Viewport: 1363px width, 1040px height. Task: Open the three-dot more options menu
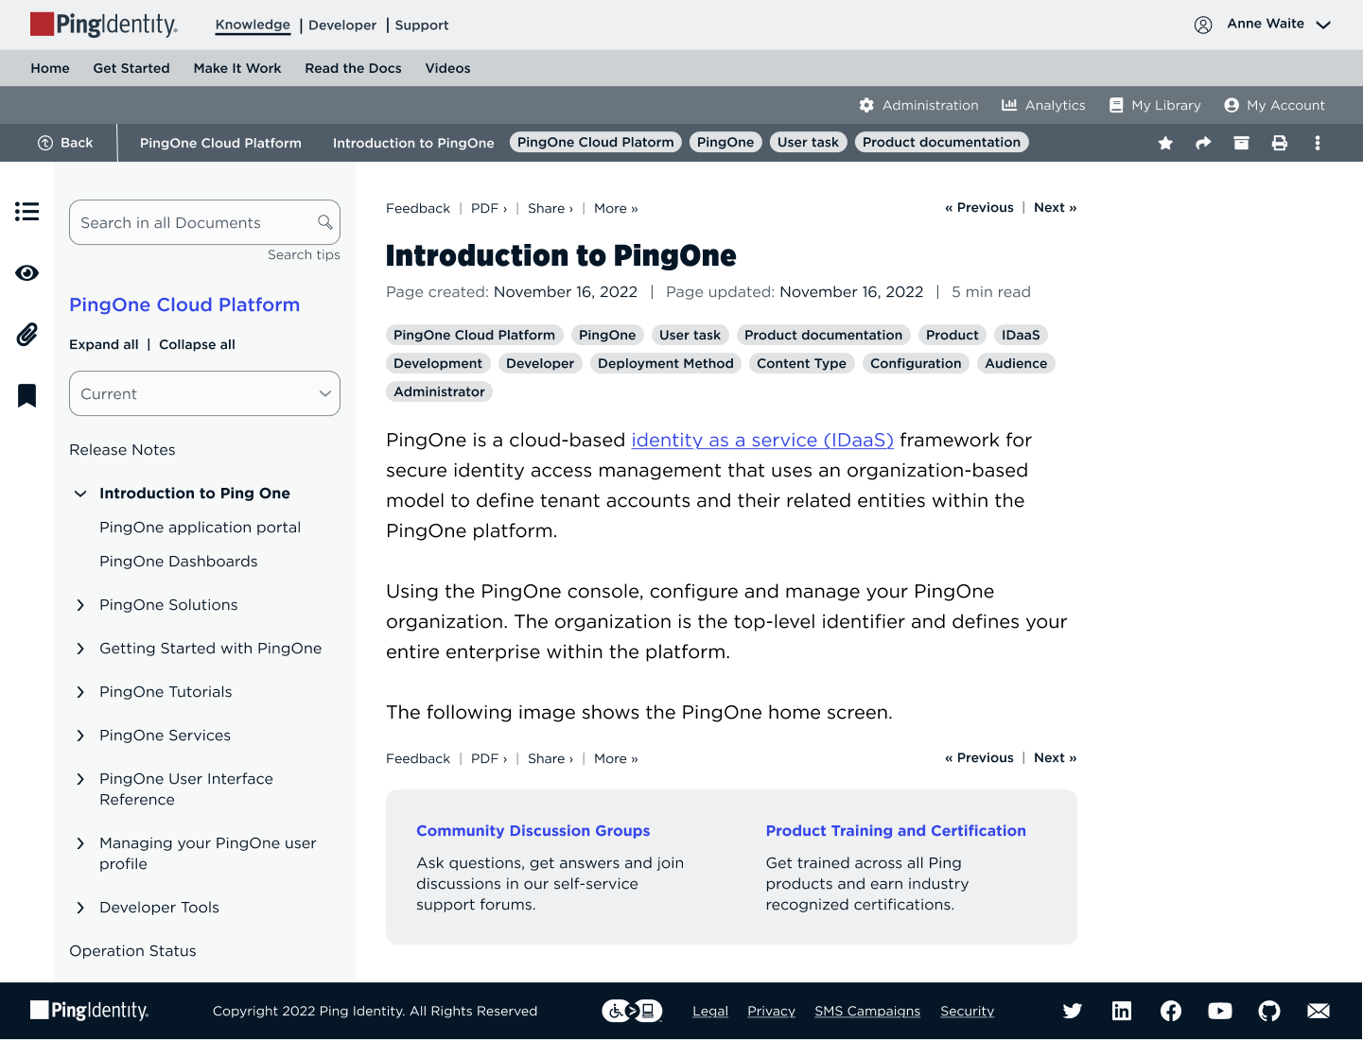(x=1317, y=143)
